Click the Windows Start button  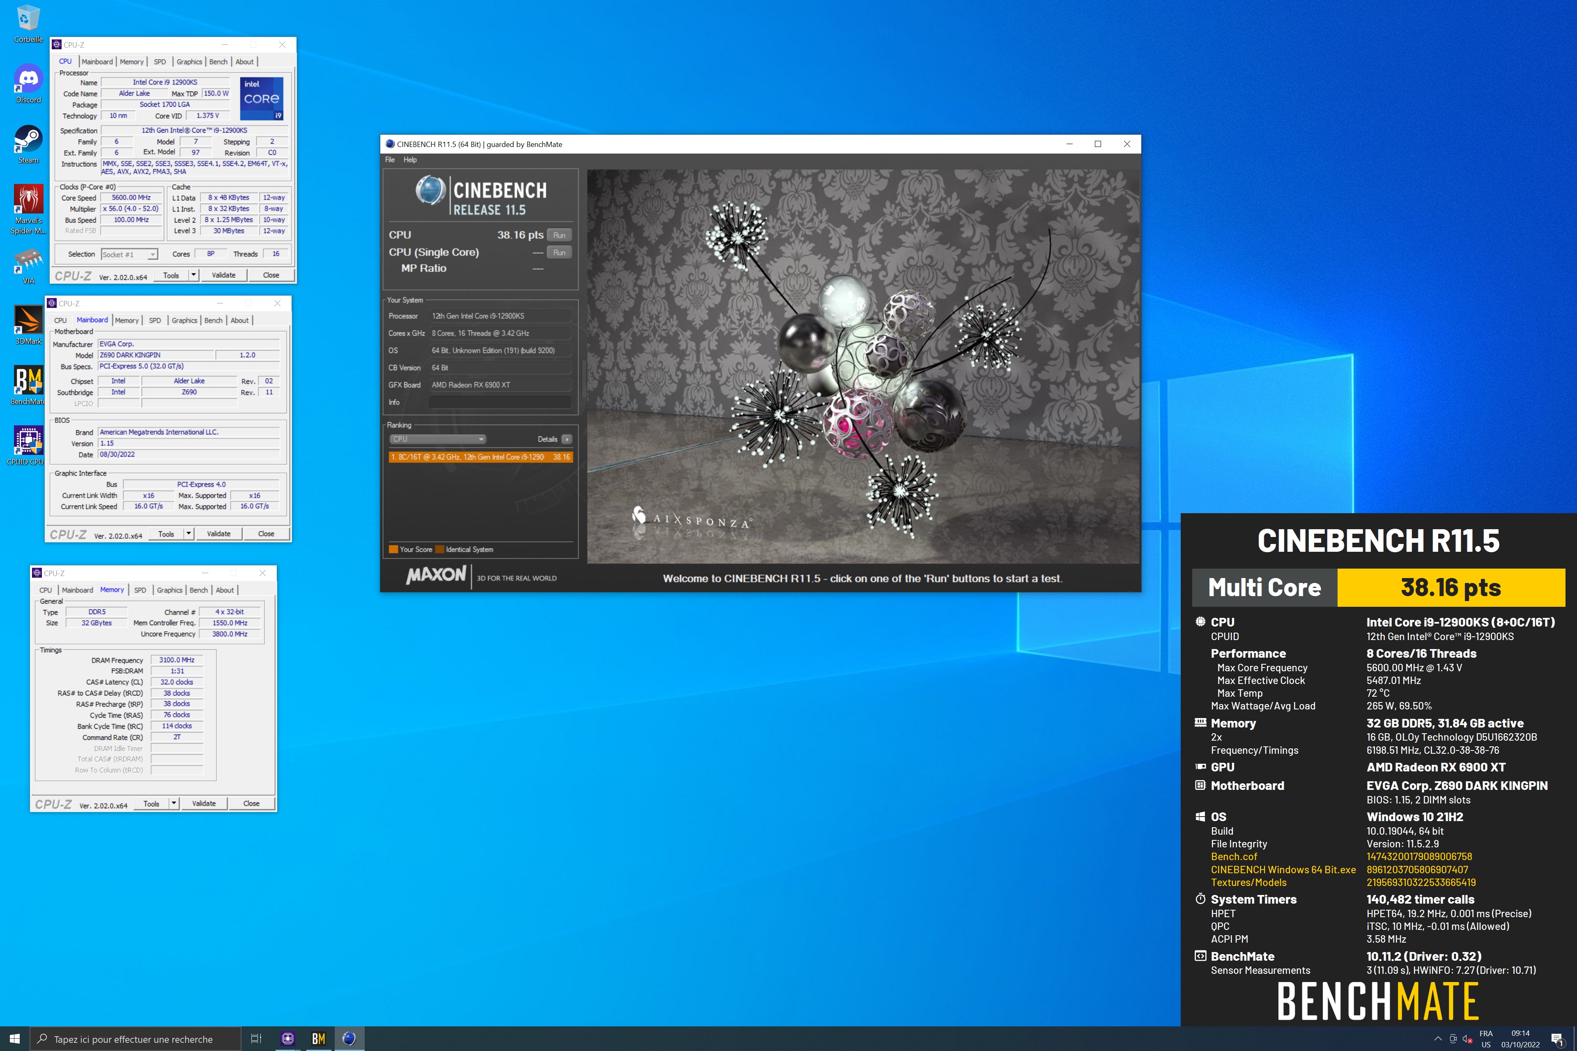15,1038
